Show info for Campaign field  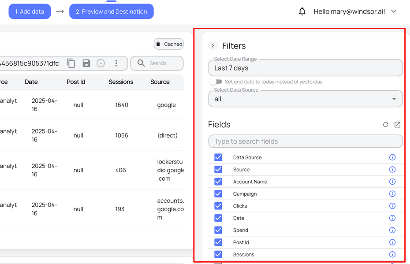pos(392,193)
